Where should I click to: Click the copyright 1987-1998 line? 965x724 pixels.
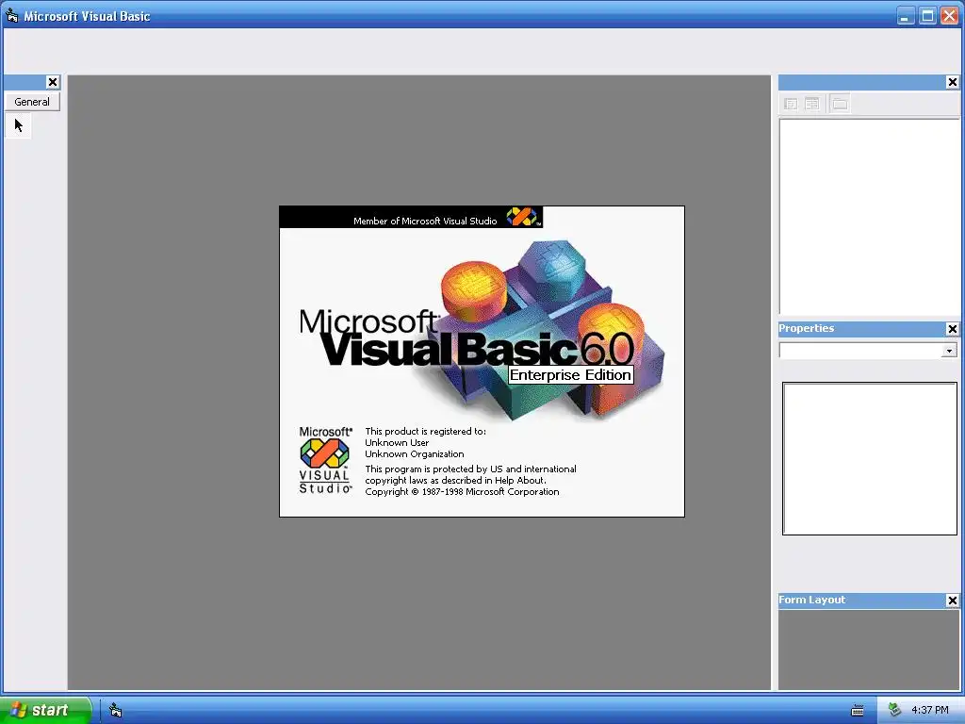[462, 492]
